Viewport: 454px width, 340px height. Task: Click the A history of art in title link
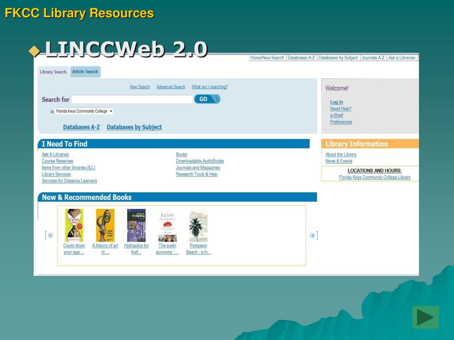(x=105, y=249)
